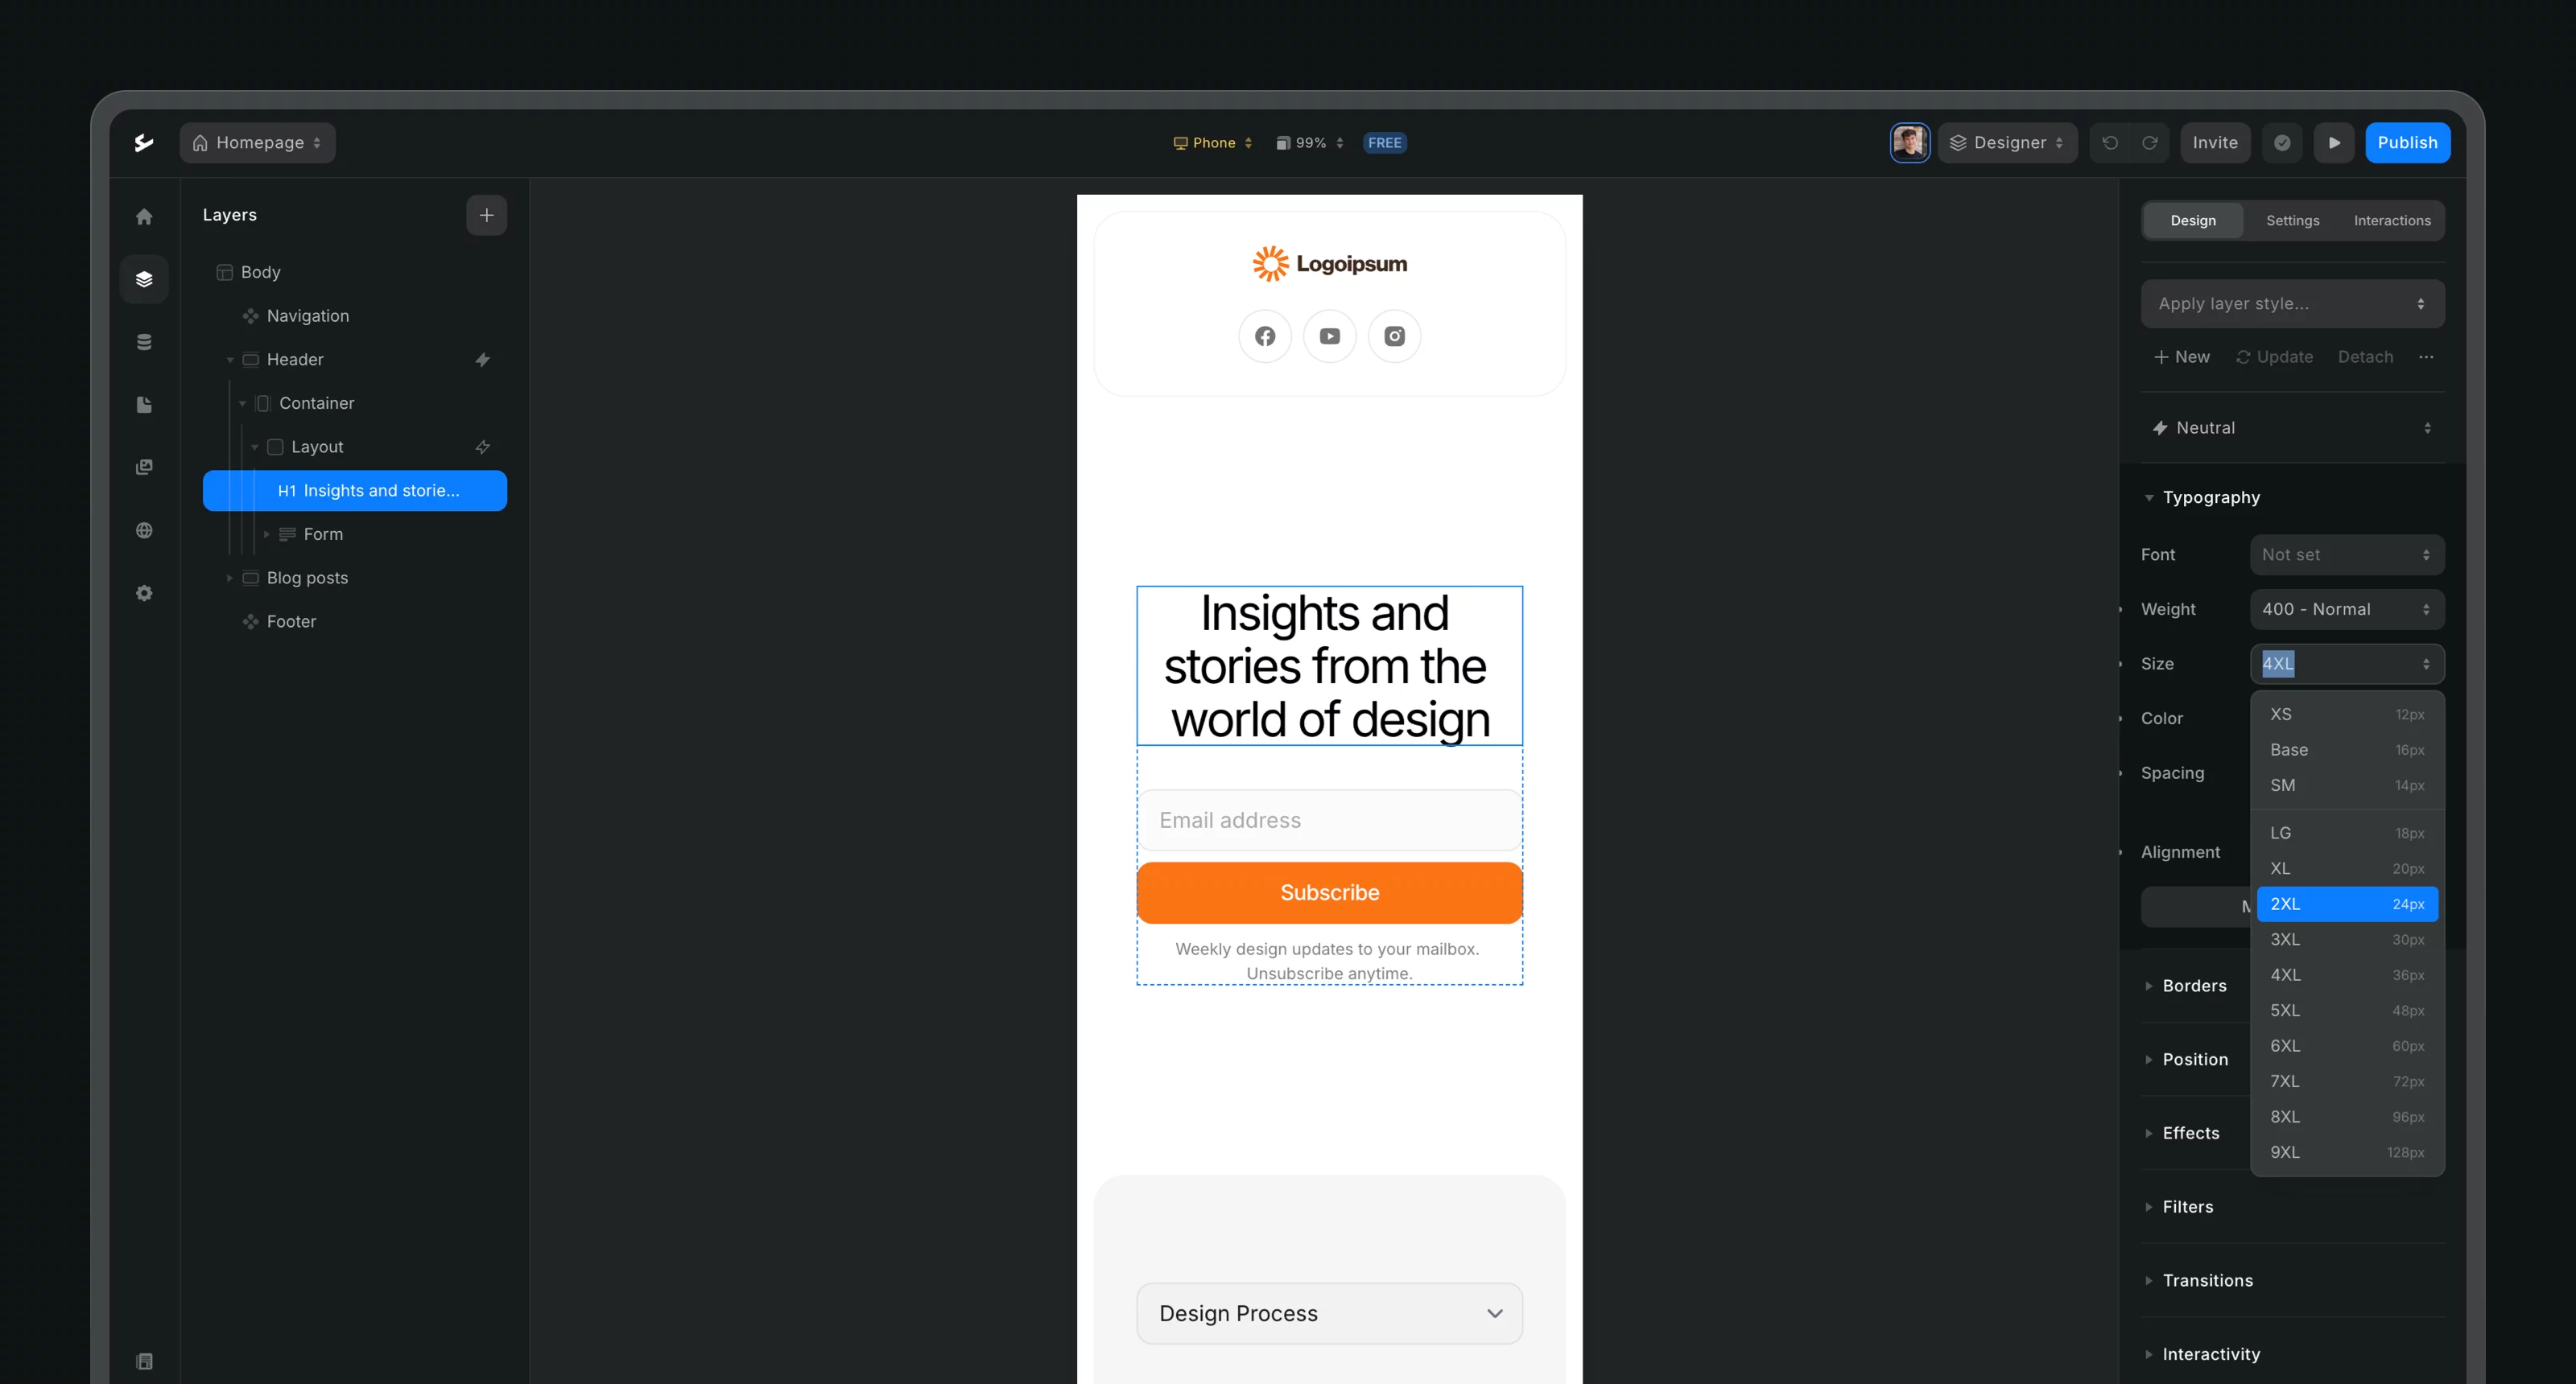Toggle lightning icon on Layout layer
The width and height of the screenshot is (2576, 1384).
[482, 447]
